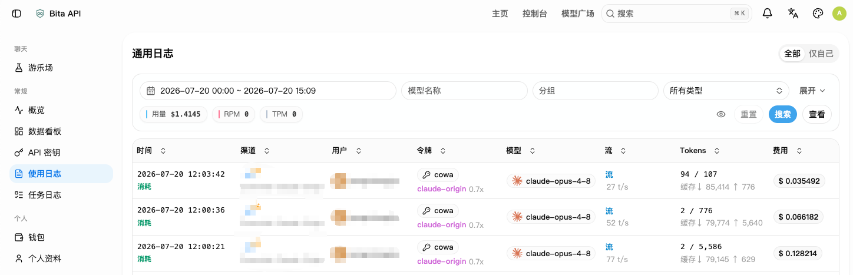Click the TPM 0 badge
The height and width of the screenshot is (275, 853).
tap(281, 114)
